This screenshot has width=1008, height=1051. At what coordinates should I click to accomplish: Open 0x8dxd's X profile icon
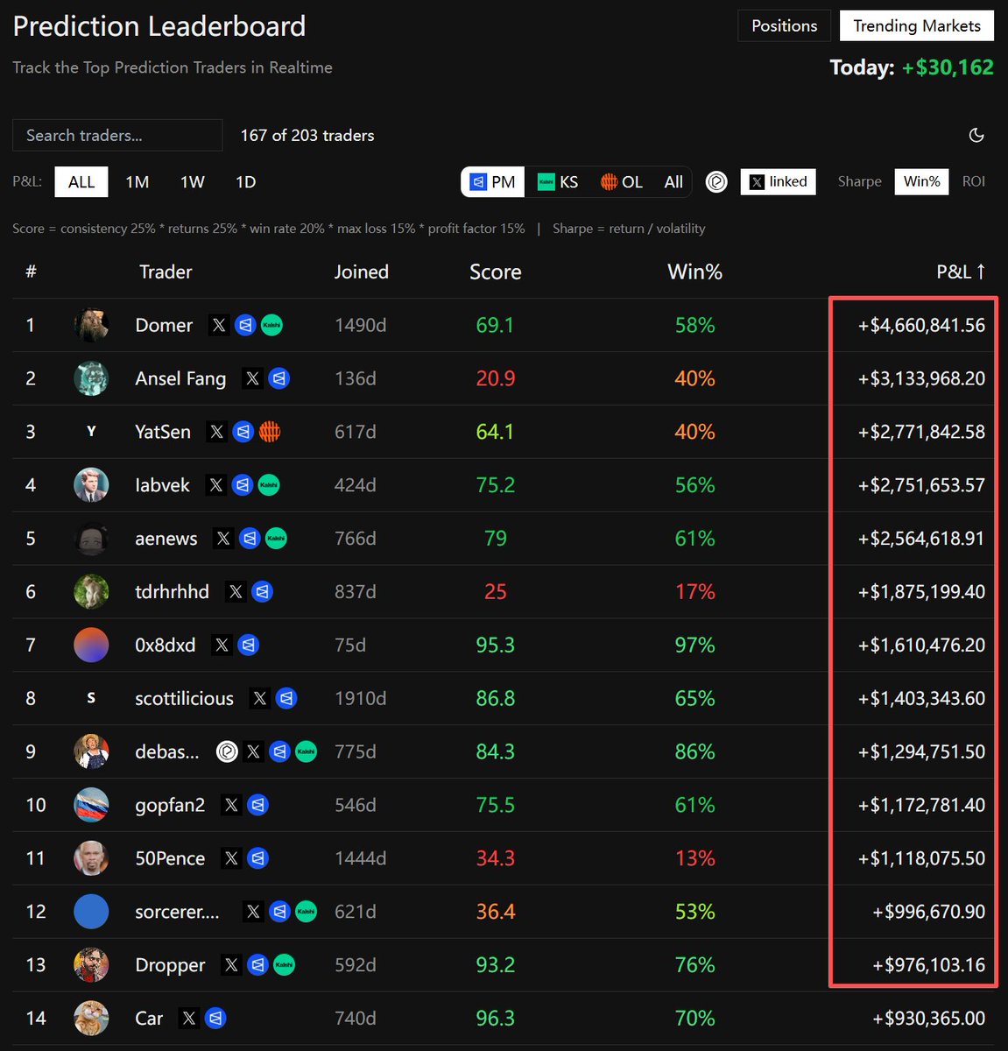pos(222,645)
